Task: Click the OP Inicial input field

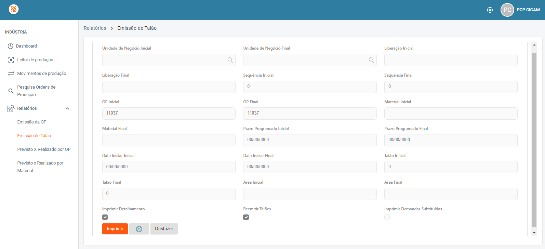Action: [x=169, y=113]
